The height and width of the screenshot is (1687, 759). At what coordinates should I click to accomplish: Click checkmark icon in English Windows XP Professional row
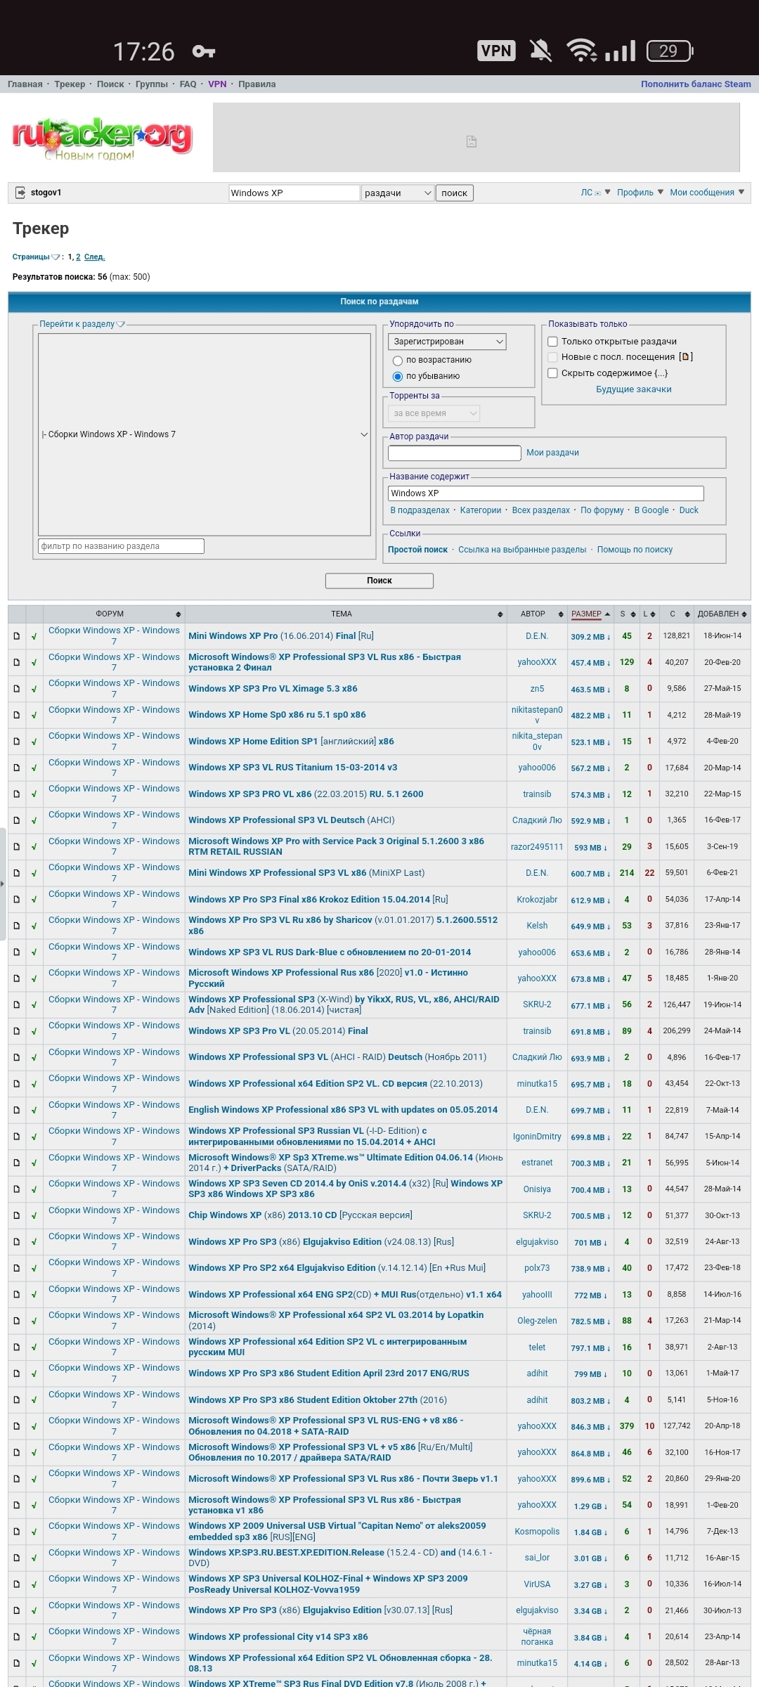(x=34, y=1111)
